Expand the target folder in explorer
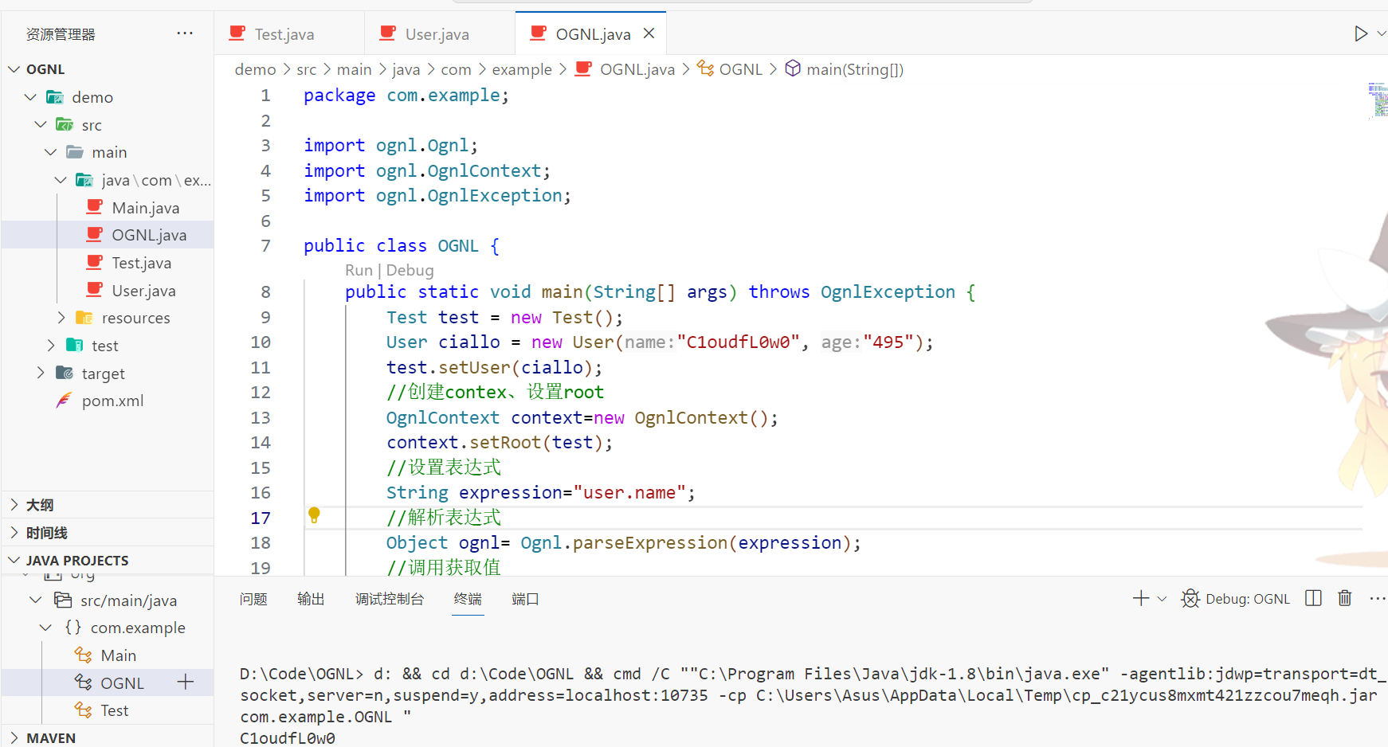The height and width of the screenshot is (747, 1388). pyautogui.click(x=41, y=373)
